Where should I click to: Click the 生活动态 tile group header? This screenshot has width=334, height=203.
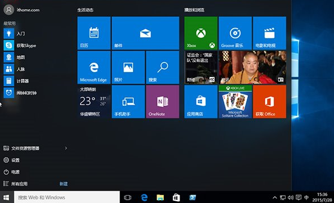tap(86, 10)
